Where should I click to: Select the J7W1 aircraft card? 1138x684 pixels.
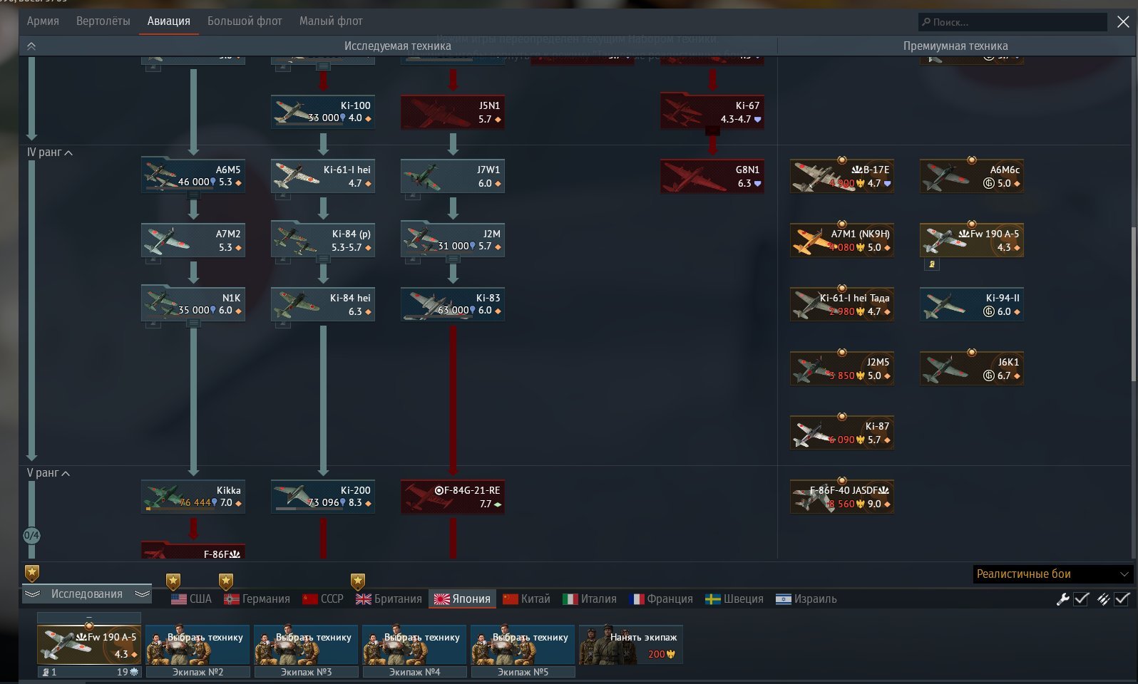(453, 176)
